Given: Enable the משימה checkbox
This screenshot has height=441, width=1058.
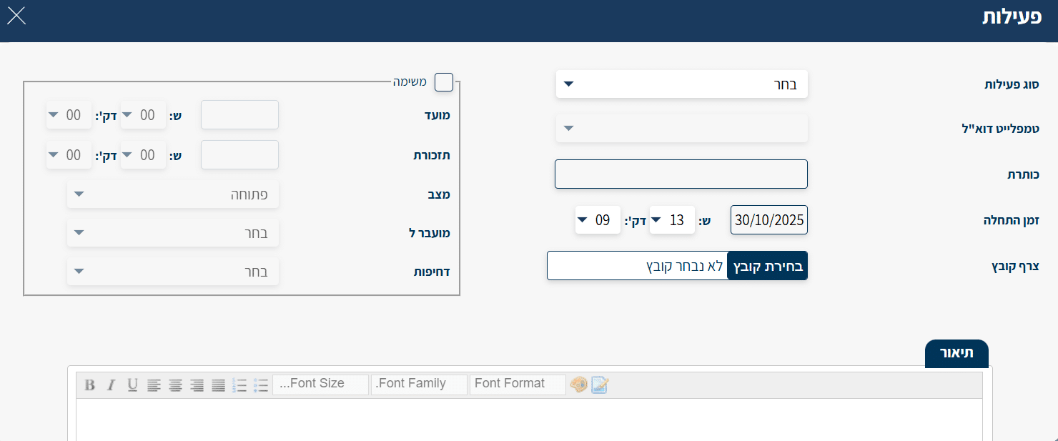Looking at the screenshot, I should click(x=444, y=82).
